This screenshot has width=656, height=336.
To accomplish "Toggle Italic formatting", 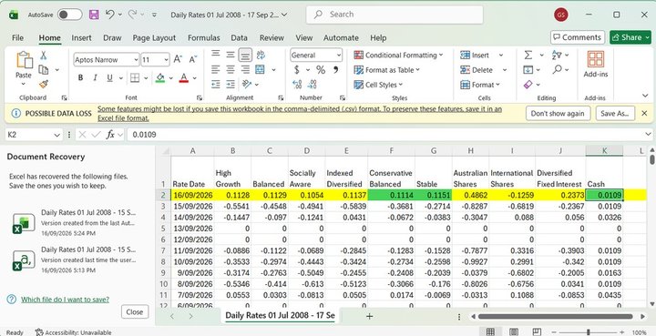I will point(95,77).
